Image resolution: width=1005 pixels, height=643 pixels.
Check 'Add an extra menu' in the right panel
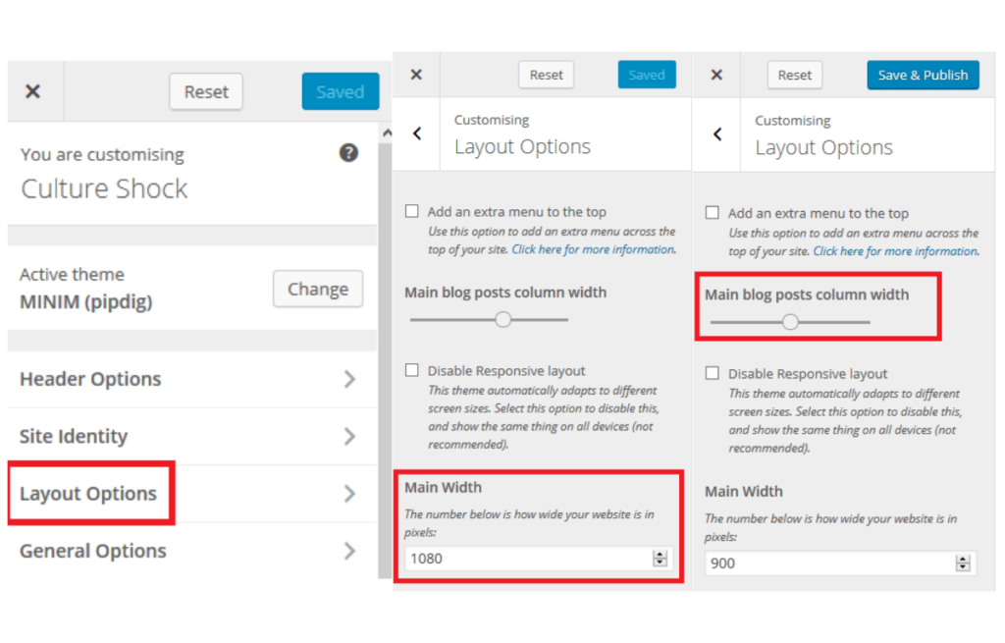[x=713, y=212]
